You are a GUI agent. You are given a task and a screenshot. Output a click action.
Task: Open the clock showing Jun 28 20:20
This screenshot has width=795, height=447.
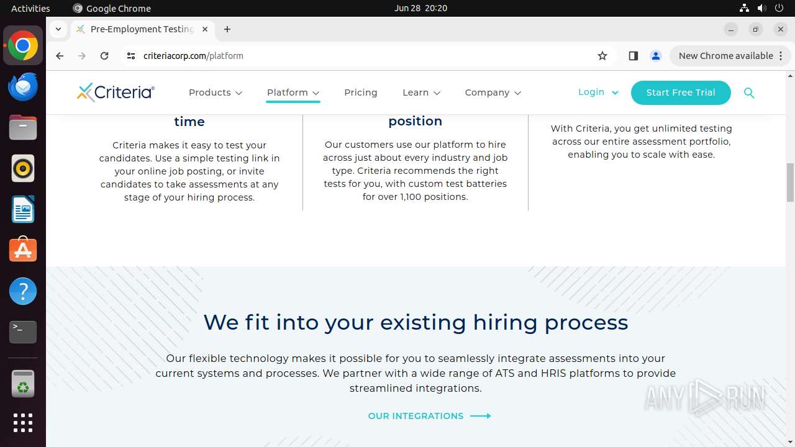click(x=420, y=8)
